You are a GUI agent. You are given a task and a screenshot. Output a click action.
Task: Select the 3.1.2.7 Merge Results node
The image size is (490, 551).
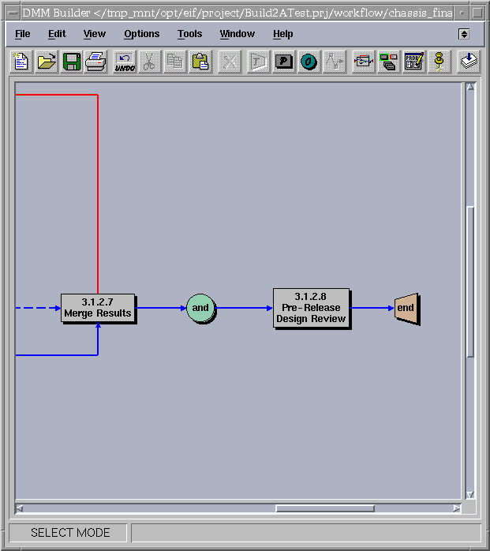click(x=98, y=308)
